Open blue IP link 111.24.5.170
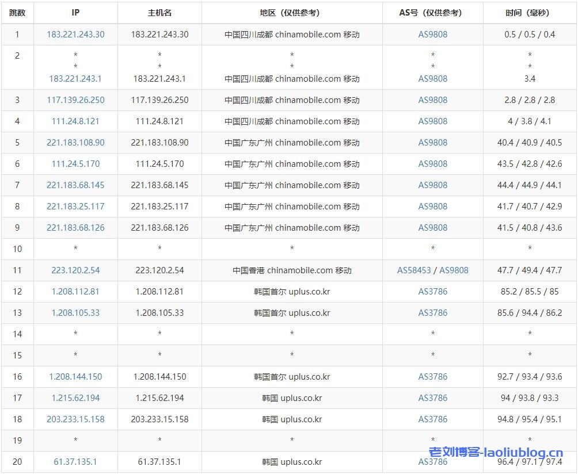The height and width of the screenshot is (474, 578). point(75,164)
